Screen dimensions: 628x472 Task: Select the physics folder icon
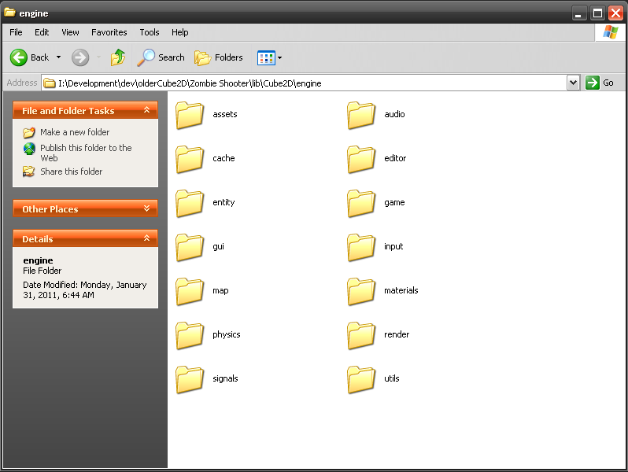(190, 335)
